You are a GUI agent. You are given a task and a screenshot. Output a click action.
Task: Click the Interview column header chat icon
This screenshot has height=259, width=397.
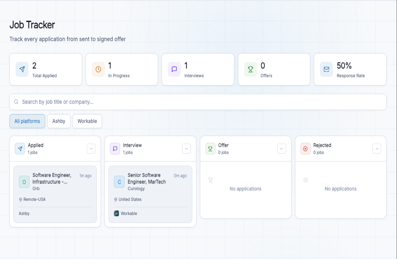click(115, 149)
